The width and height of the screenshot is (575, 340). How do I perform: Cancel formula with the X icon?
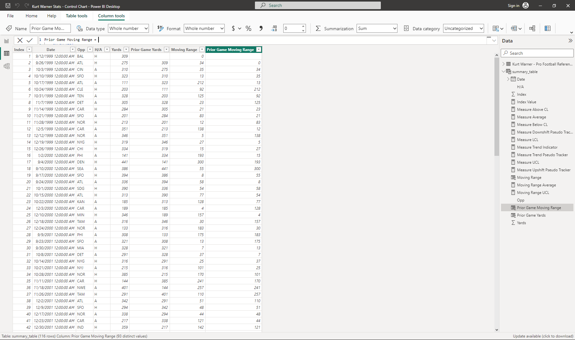click(20, 40)
